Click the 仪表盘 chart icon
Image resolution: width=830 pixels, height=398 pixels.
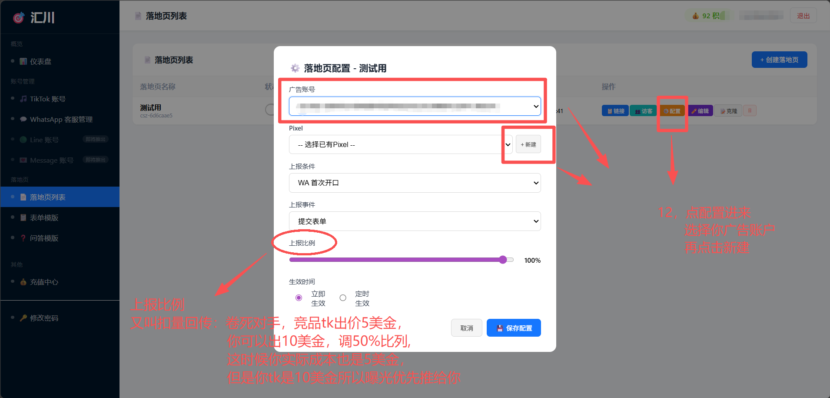pos(23,61)
